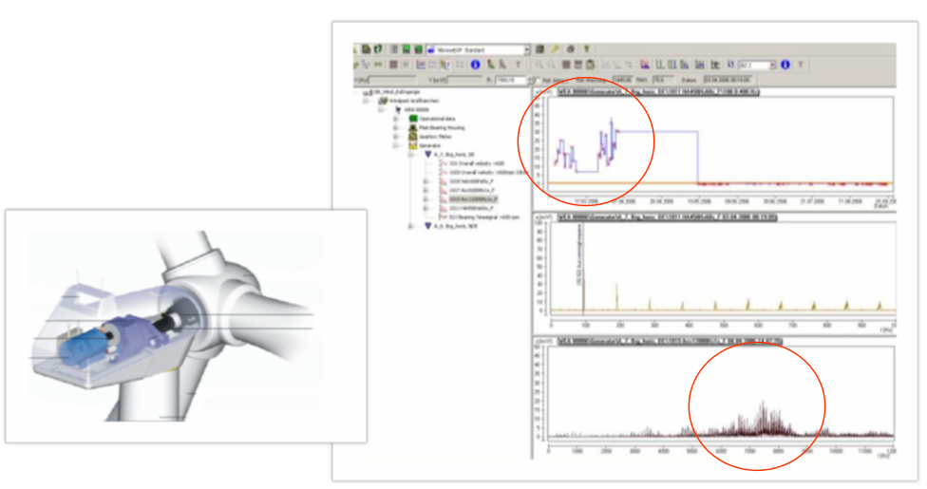Open the Standard configuration dropdown in top toolbar
Image resolution: width=927 pixels, height=489 pixels.
(525, 48)
